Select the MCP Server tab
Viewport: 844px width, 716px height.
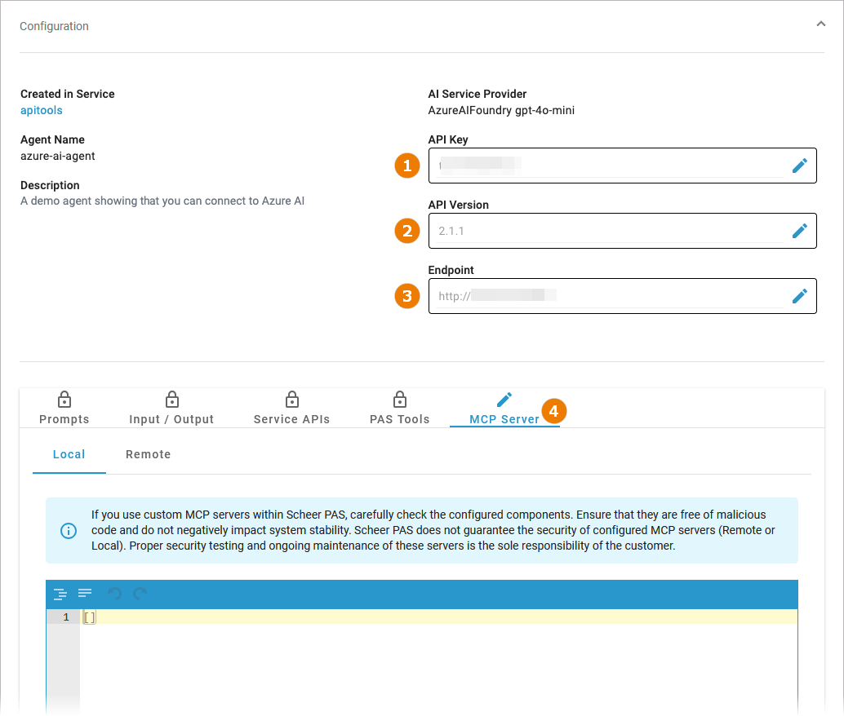click(x=504, y=409)
